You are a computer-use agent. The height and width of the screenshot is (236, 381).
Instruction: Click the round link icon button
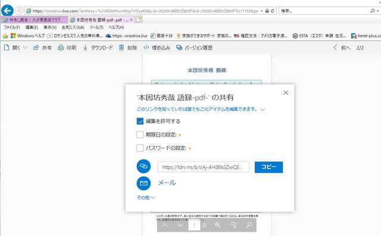[143, 166]
